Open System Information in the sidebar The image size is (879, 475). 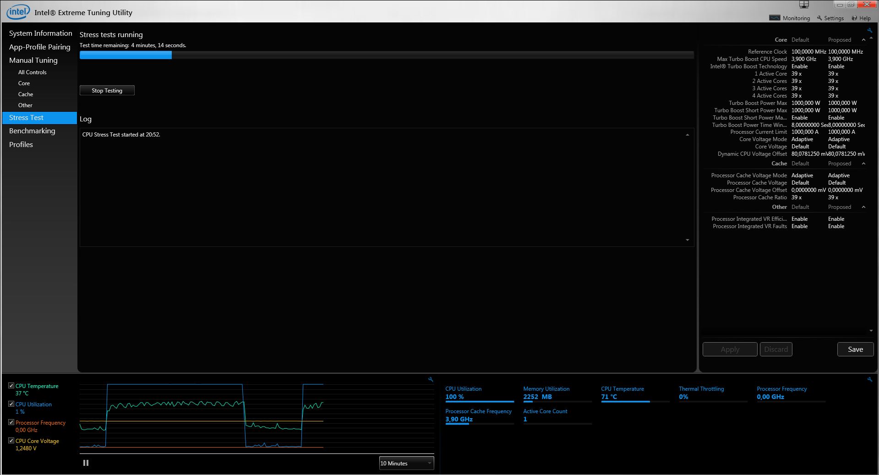click(41, 33)
